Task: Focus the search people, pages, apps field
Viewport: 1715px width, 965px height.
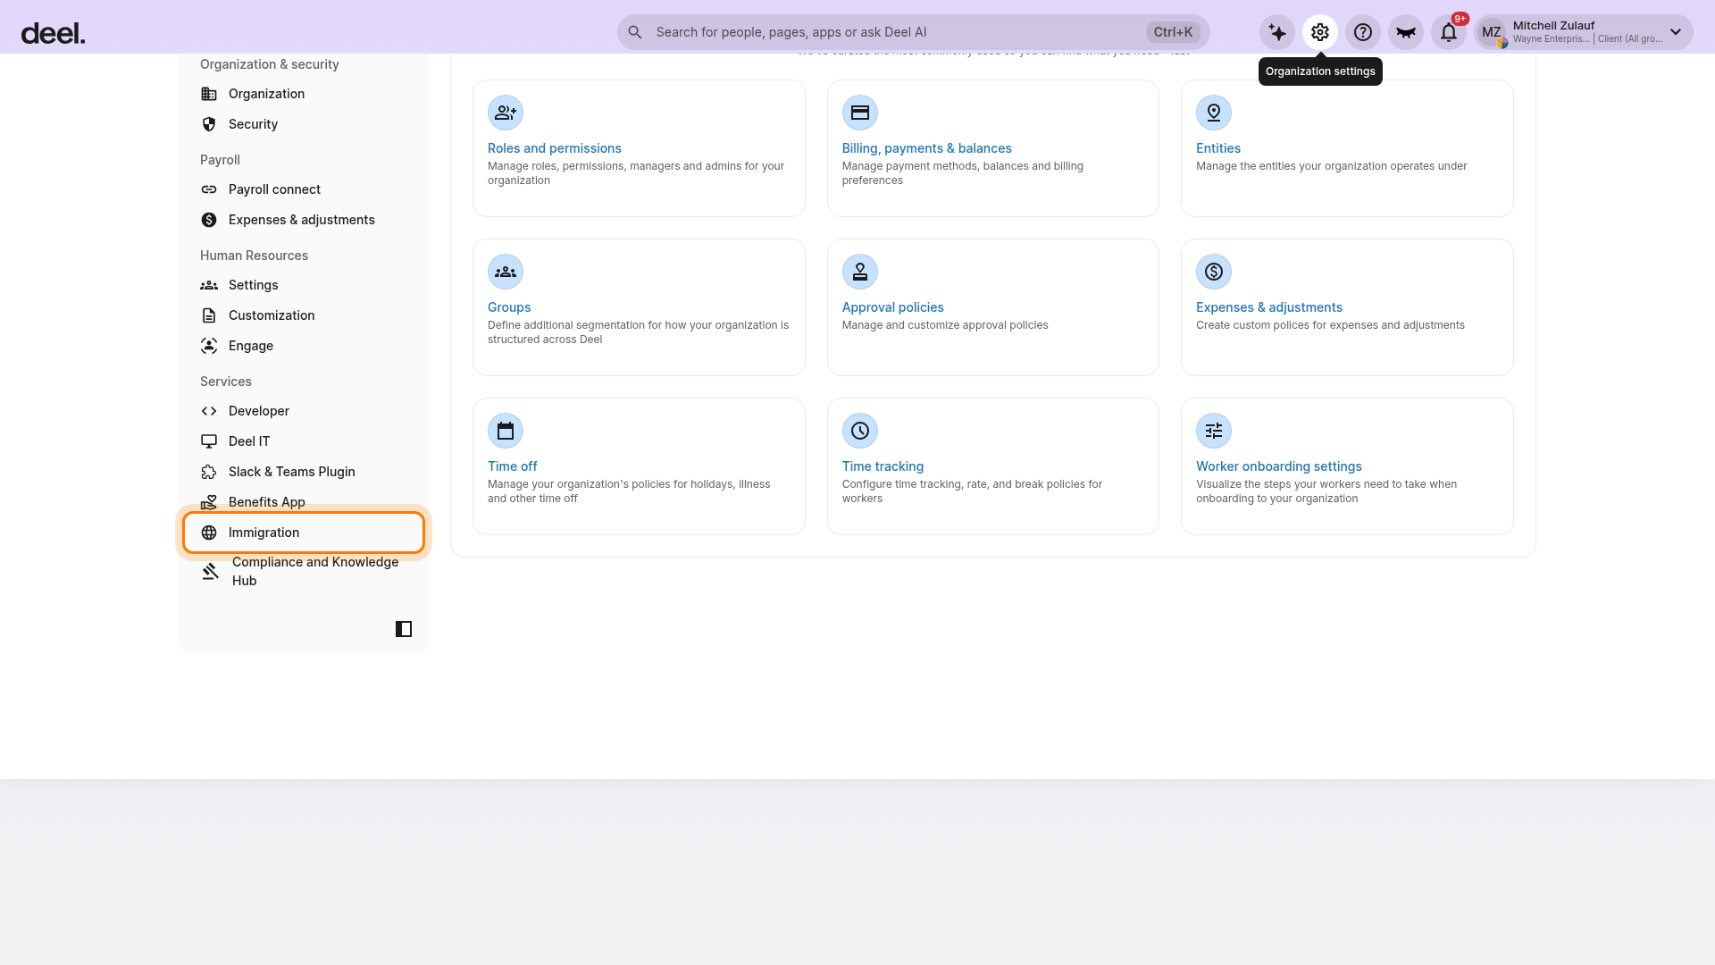Action: (x=913, y=32)
